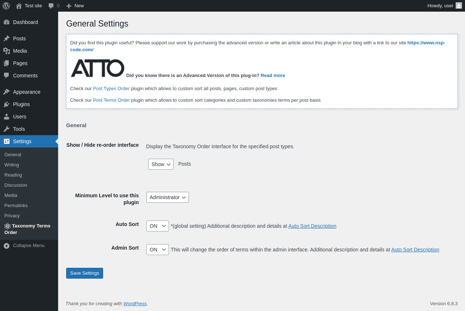
Task: Click the Tools wrench icon
Action: coord(7,129)
